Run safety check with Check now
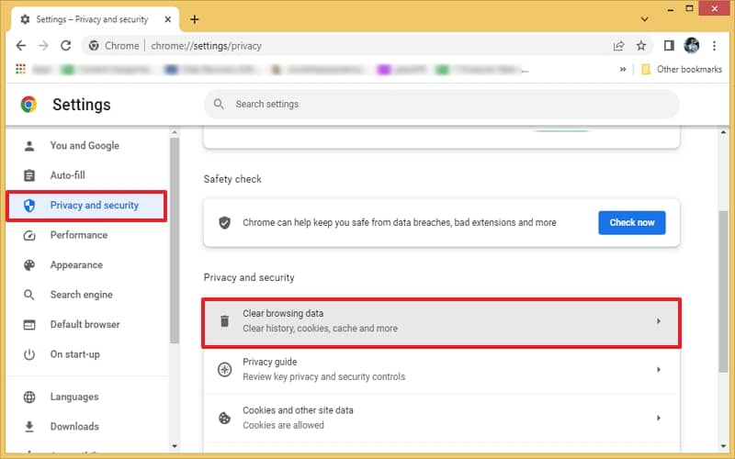735x459 pixels. click(631, 222)
